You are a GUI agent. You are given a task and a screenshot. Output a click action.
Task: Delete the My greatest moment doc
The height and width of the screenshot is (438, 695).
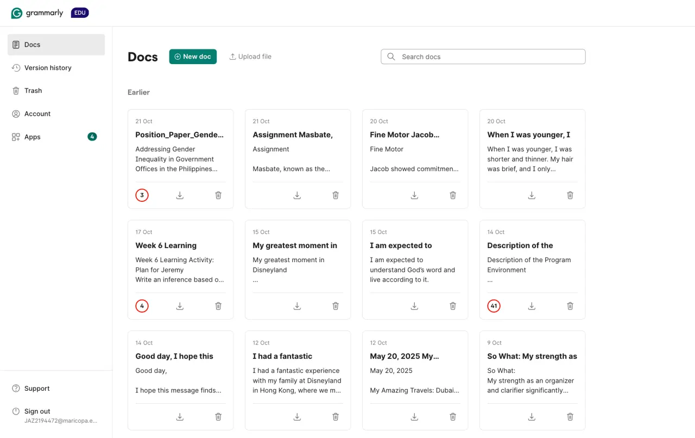336,306
